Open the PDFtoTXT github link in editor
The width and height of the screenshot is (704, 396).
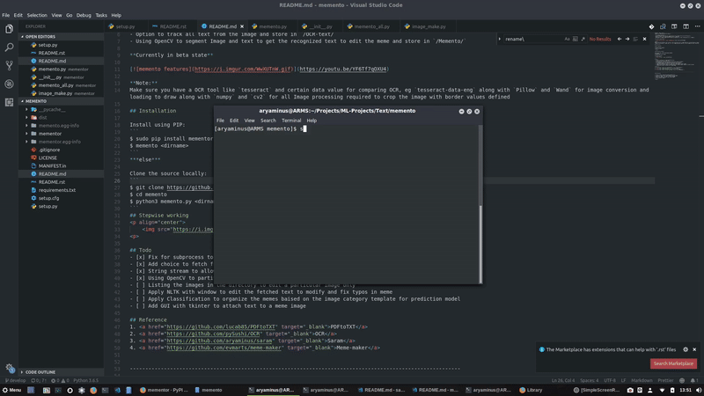(x=221, y=326)
